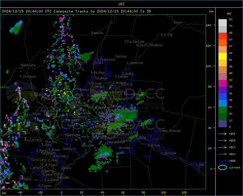243x196 pixels.
Task: Click the Divisadero map label
Action: point(132,94)
